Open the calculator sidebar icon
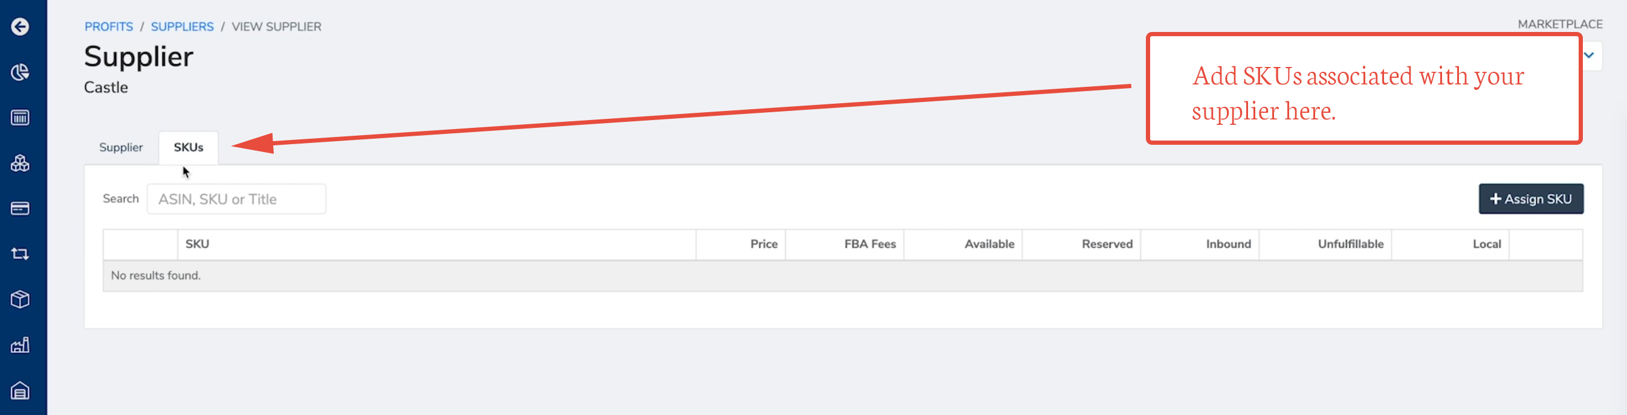This screenshot has width=1627, height=415. (20, 117)
